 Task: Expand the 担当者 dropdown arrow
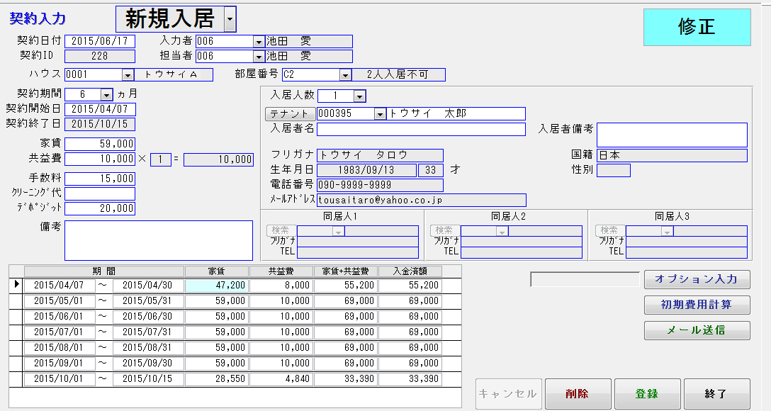(259, 56)
